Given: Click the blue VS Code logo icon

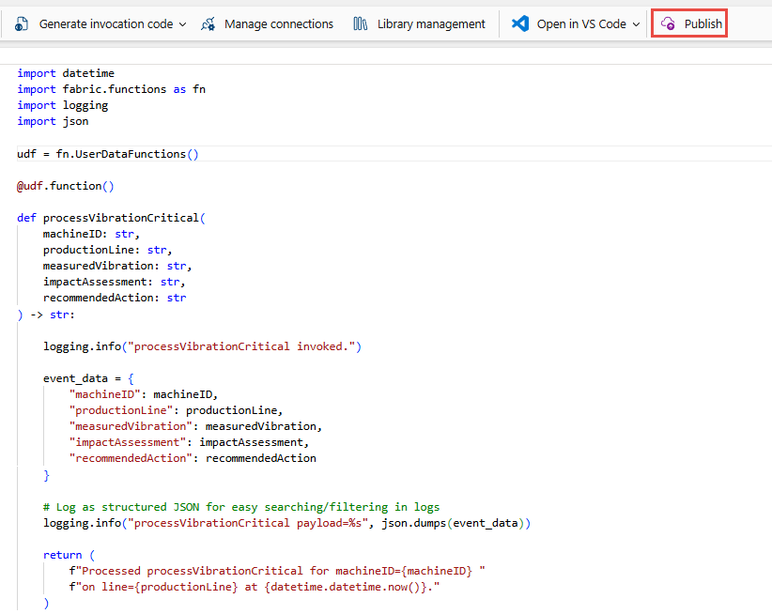Looking at the screenshot, I should tap(520, 24).
